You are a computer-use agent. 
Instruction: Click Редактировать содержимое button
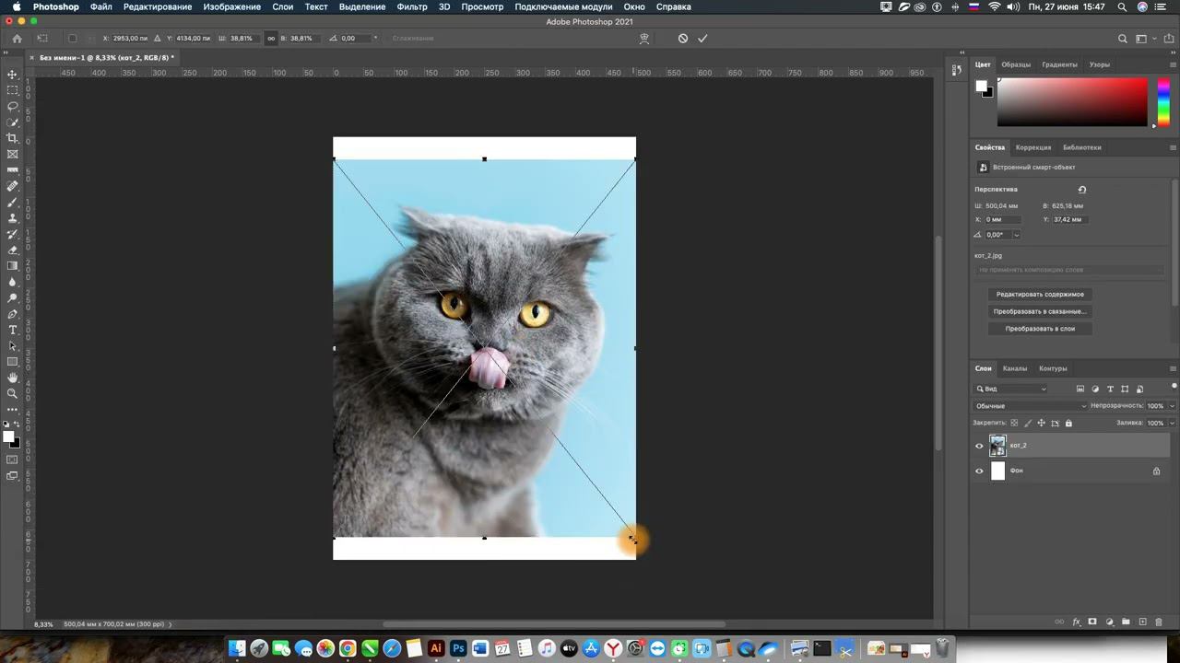(1040, 295)
